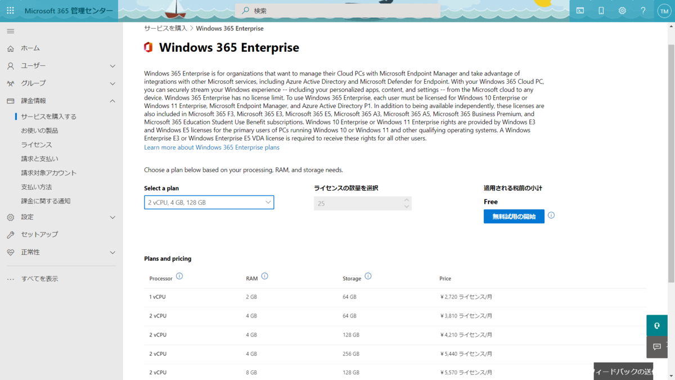The image size is (675, 380).
Task: Click the 256 GB storage cell
Action: (x=351, y=354)
